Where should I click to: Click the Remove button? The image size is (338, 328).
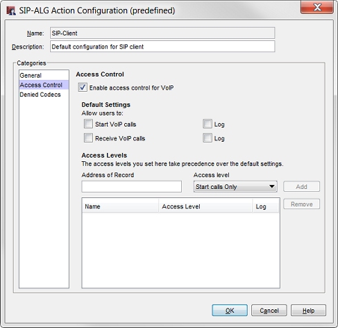coord(301,204)
